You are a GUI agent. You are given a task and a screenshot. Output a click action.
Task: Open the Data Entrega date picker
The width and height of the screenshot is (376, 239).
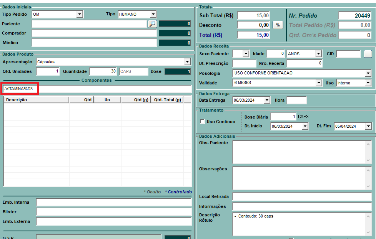tap(267, 101)
